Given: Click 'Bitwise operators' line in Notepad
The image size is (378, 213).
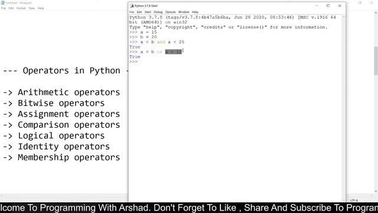Looking at the screenshot, I should (61, 103).
